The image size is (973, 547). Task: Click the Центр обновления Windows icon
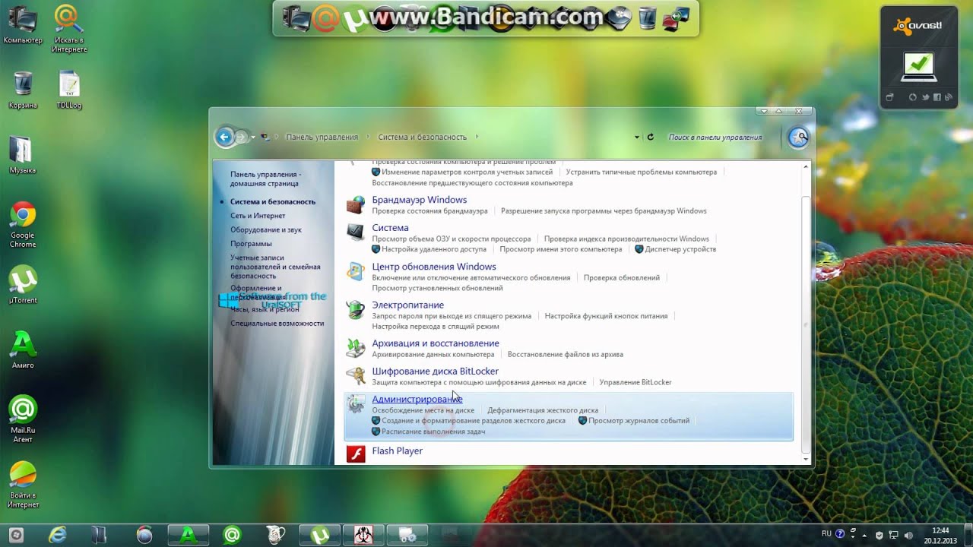pyautogui.click(x=355, y=271)
